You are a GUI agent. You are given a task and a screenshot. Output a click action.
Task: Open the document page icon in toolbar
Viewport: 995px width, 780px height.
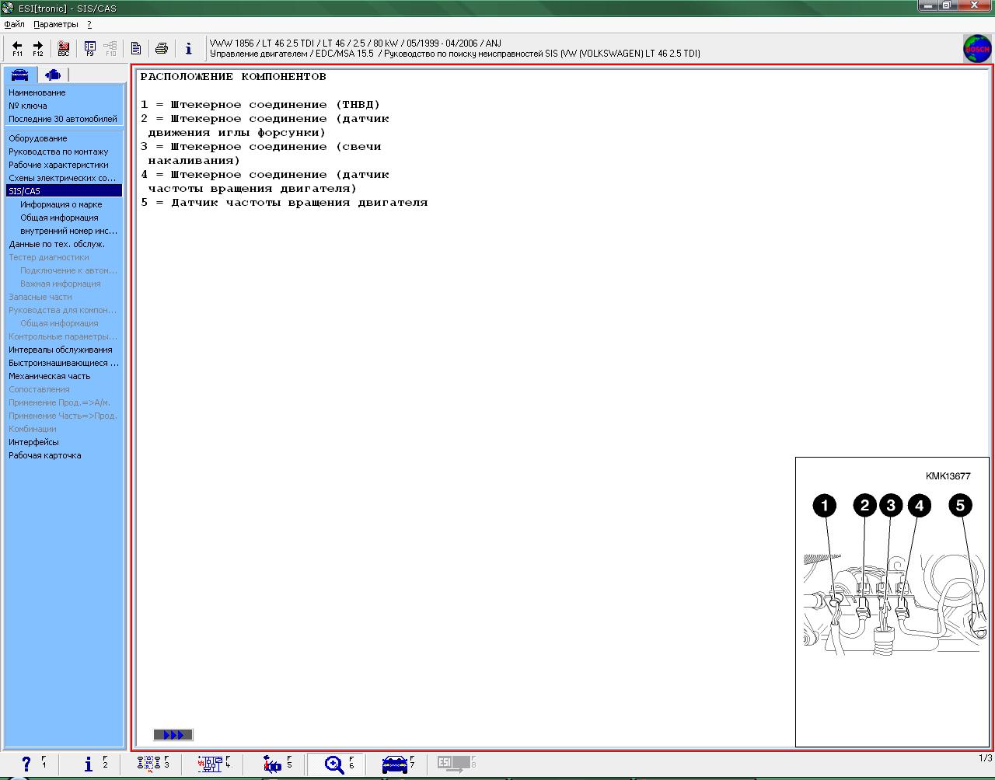click(x=136, y=48)
